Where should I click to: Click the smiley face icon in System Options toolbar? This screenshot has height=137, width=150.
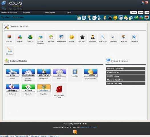click(115, 18)
